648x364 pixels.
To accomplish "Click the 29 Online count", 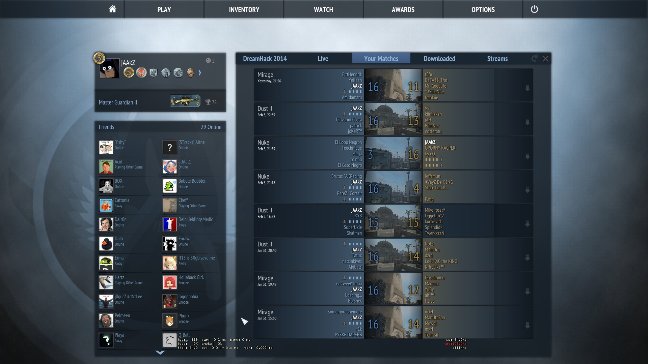I will click(x=211, y=127).
